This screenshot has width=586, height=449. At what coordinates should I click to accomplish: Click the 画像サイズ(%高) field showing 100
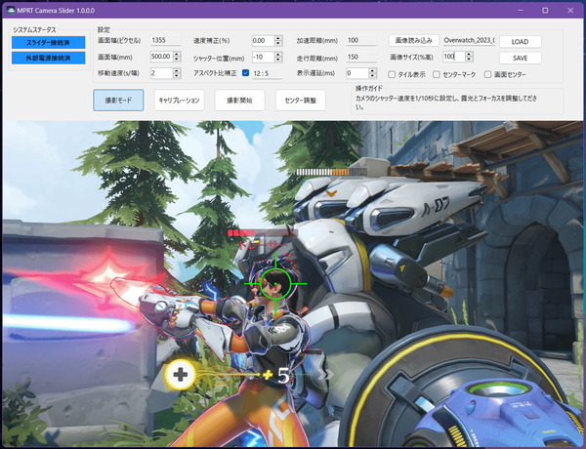tap(454, 57)
